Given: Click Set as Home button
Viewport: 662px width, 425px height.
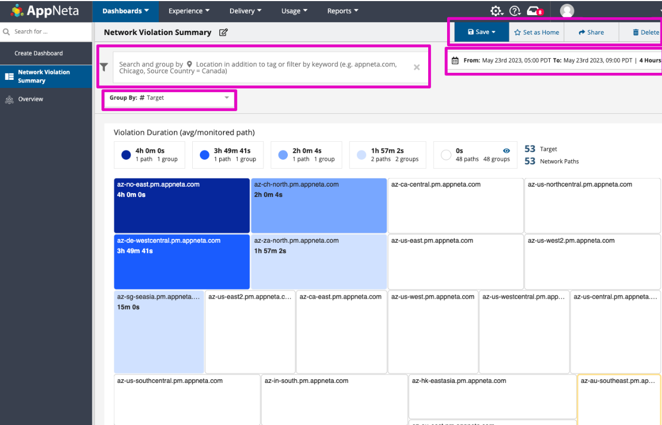Looking at the screenshot, I should [x=537, y=32].
